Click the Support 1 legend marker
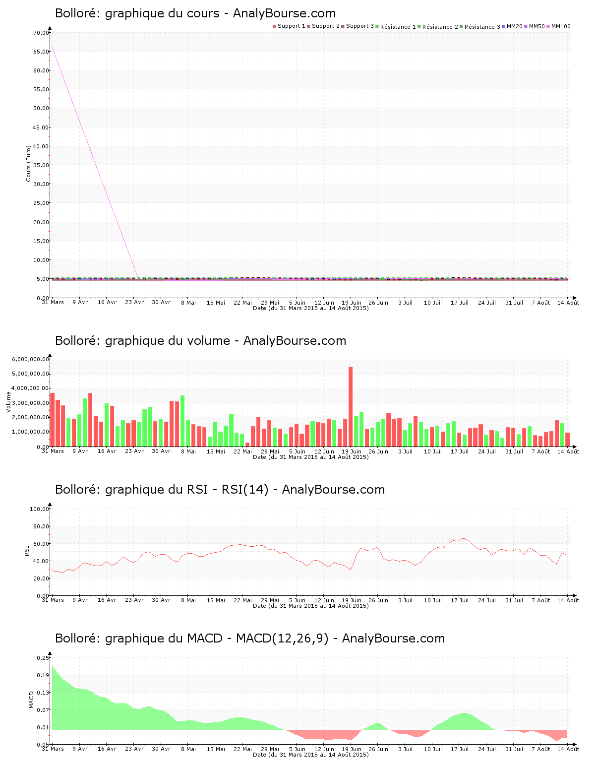 tap(274, 26)
